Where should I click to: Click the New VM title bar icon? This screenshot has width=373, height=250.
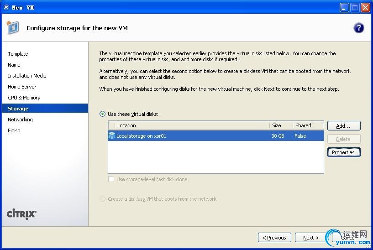click(x=6, y=7)
